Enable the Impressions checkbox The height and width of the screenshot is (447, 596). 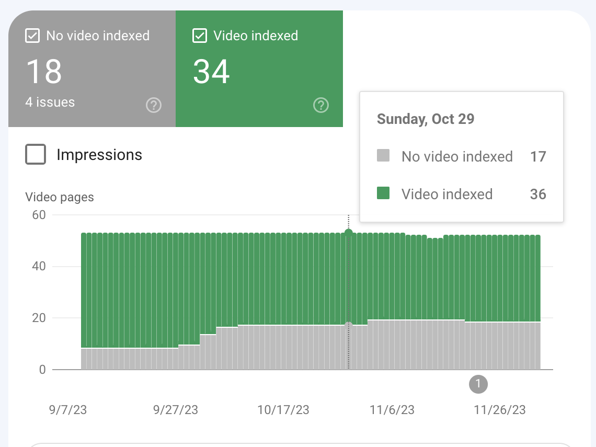tap(36, 154)
